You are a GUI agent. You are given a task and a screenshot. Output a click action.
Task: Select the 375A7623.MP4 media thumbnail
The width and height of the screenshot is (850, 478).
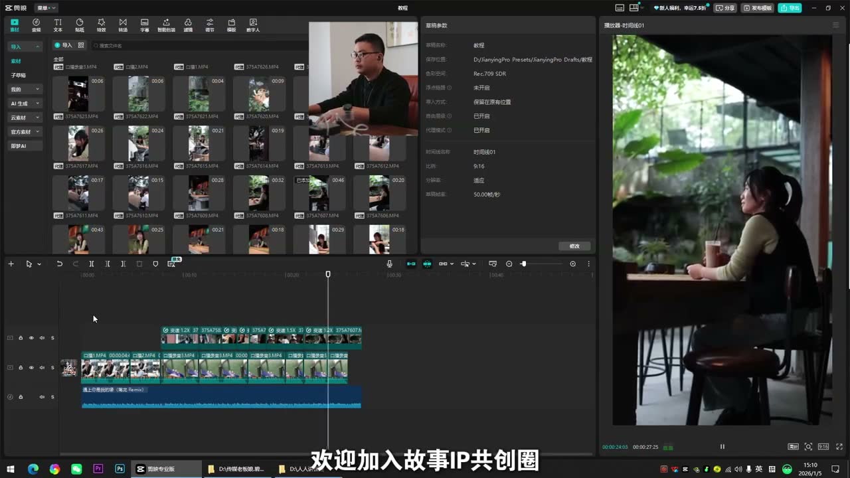point(78,94)
